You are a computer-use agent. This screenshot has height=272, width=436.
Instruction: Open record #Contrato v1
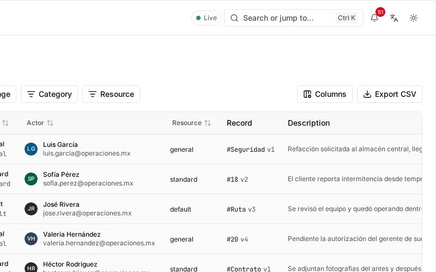[249, 269]
